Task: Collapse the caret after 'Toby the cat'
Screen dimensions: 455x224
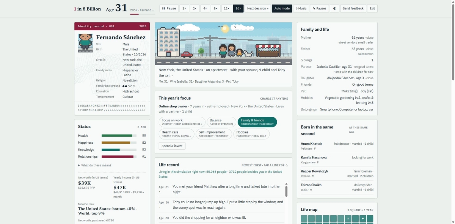Action: 172,76
